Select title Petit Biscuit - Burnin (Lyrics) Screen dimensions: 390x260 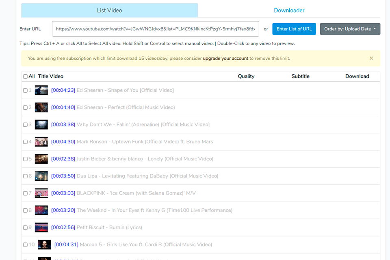[x=109, y=227]
